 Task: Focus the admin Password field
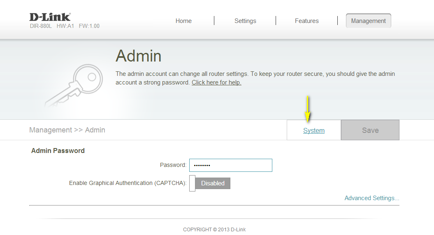tap(230, 165)
